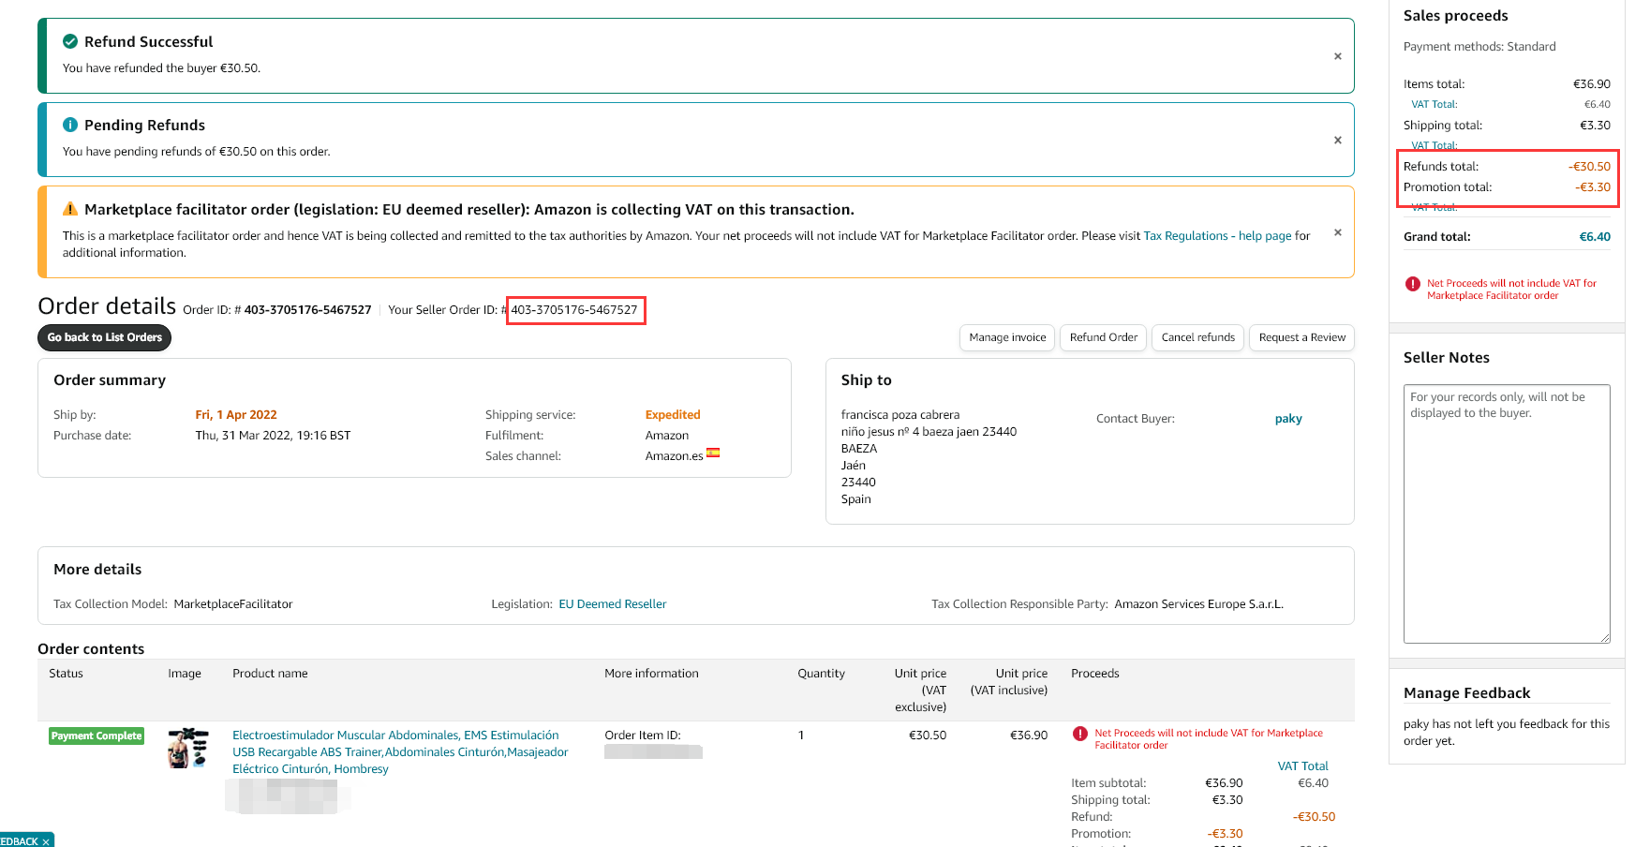Click the red alert icon under Grand total

click(x=1412, y=284)
